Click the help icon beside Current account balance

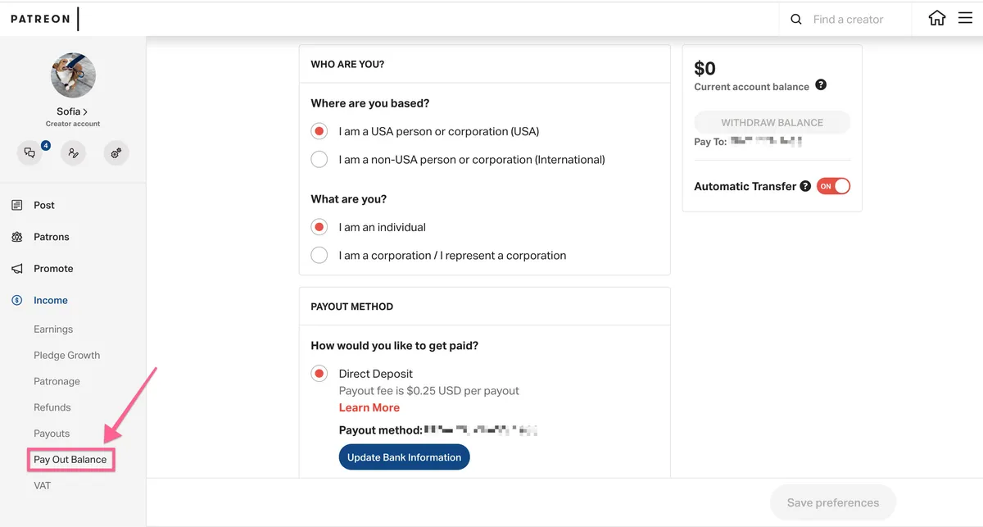pyautogui.click(x=821, y=85)
